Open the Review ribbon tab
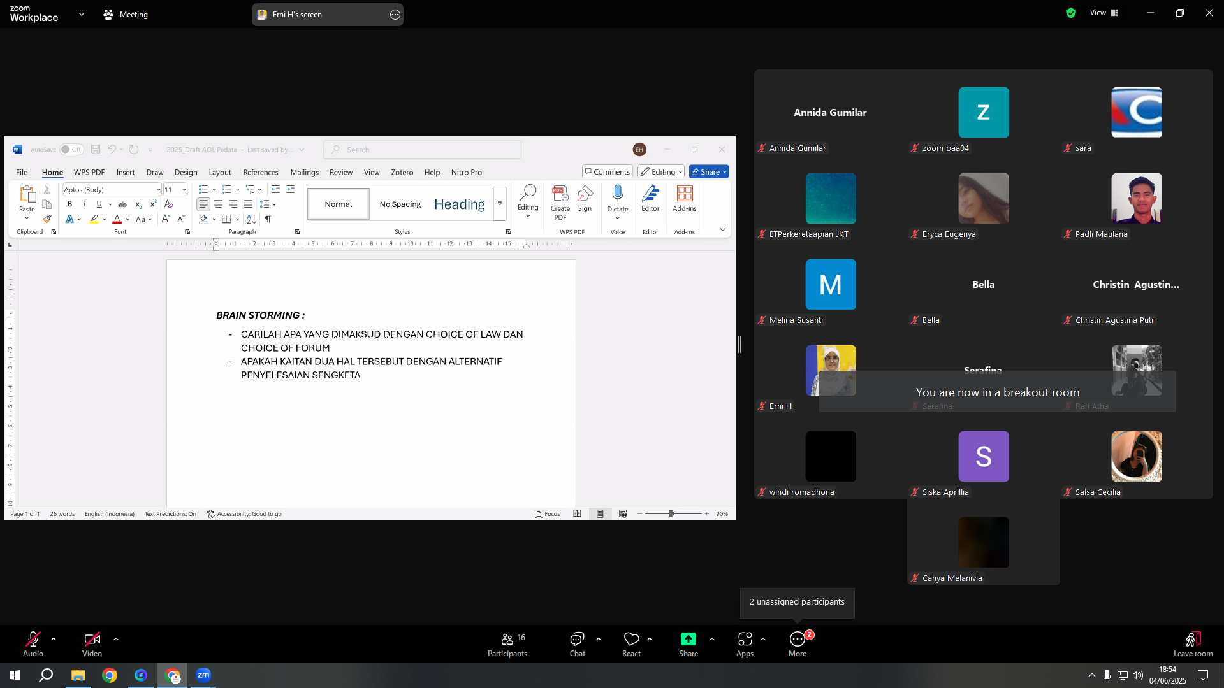The height and width of the screenshot is (688, 1224). point(341,173)
